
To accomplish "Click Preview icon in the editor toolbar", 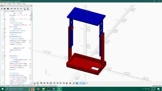I will click(x=25, y=9).
